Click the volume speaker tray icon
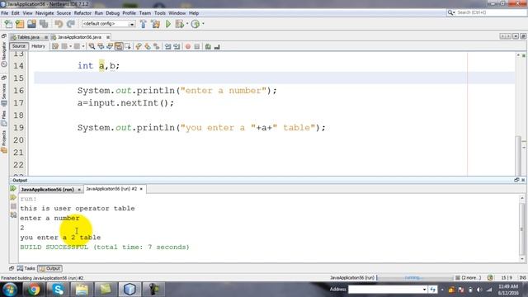The height and width of the screenshot is (297, 528). [x=479, y=290]
